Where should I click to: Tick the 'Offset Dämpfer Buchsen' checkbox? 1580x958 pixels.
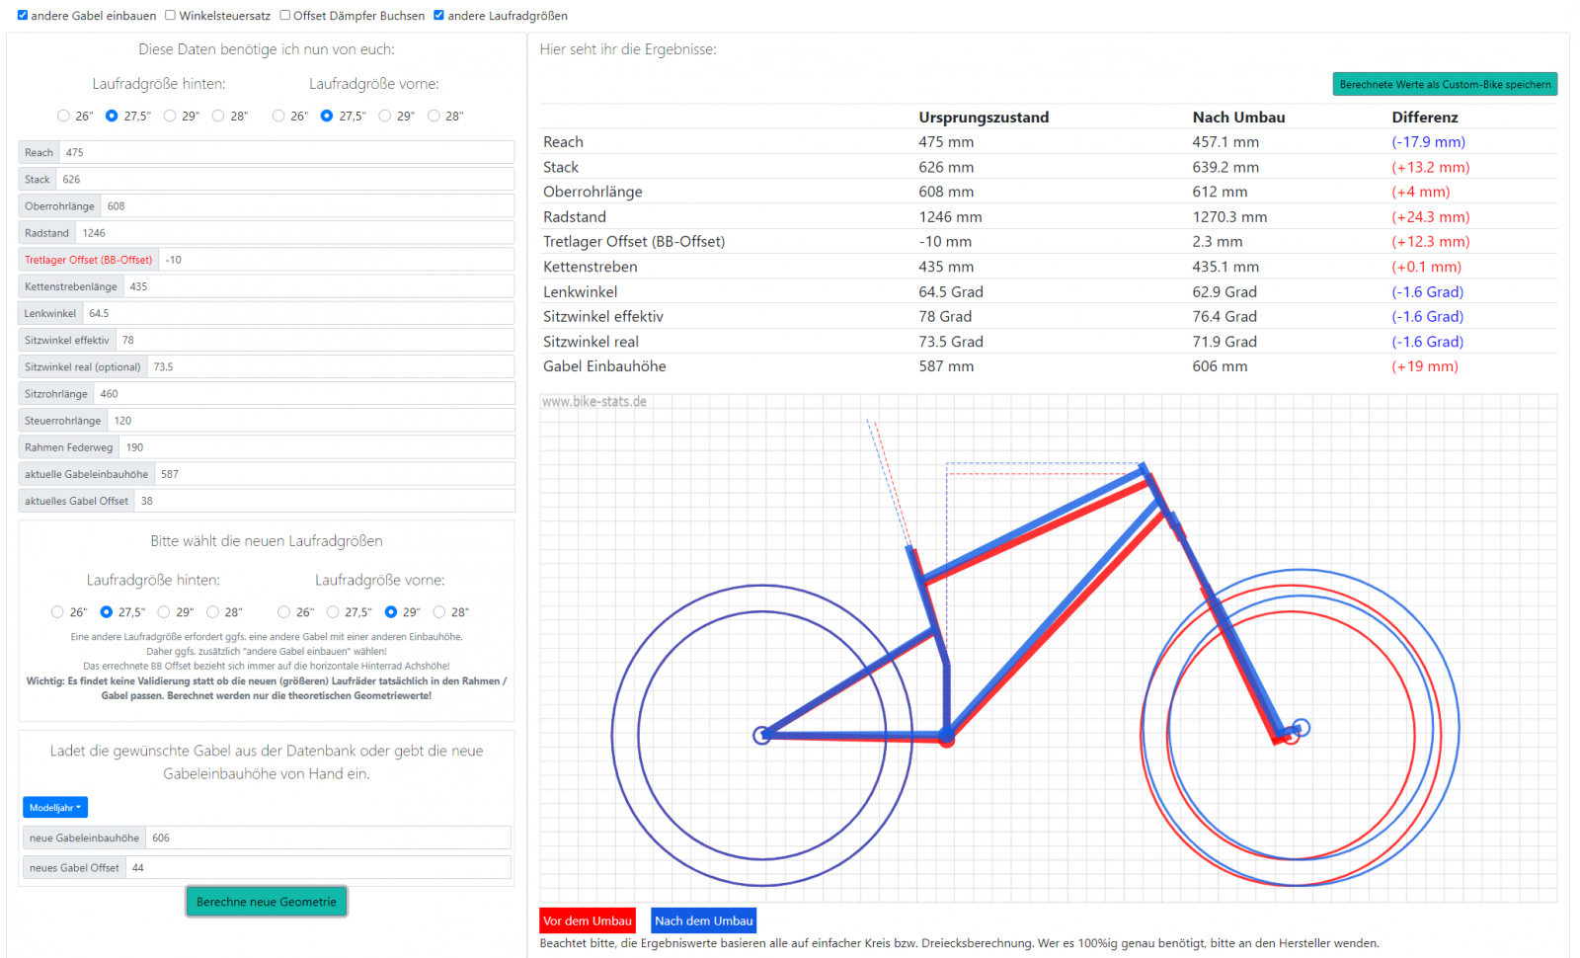285,16
